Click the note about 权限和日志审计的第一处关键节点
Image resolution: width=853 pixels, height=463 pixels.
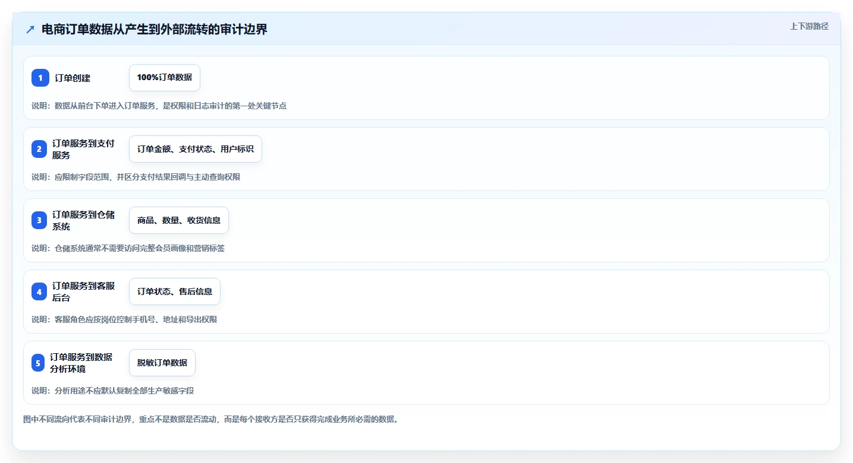159,106
